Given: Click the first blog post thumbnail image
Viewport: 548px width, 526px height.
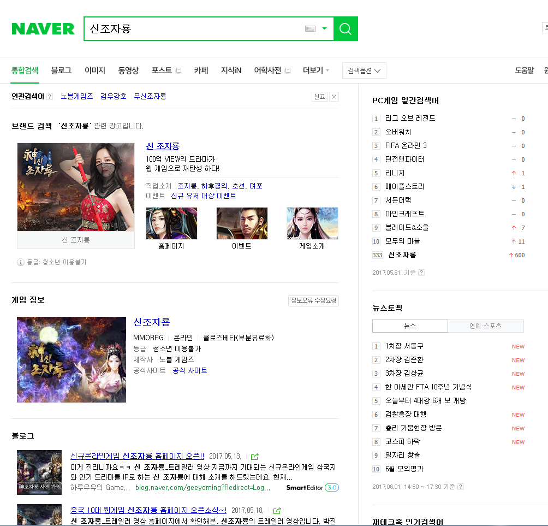Looking at the screenshot, I should (39, 472).
